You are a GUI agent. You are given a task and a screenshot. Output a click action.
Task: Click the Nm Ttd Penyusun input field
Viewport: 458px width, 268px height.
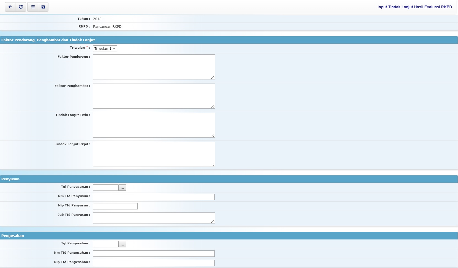click(154, 197)
